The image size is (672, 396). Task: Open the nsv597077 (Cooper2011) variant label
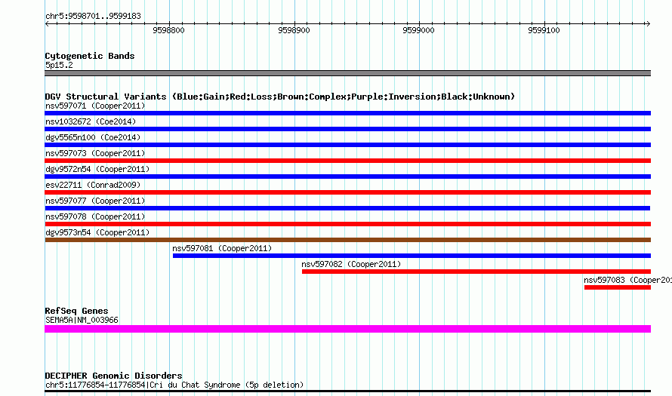pos(95,201)
